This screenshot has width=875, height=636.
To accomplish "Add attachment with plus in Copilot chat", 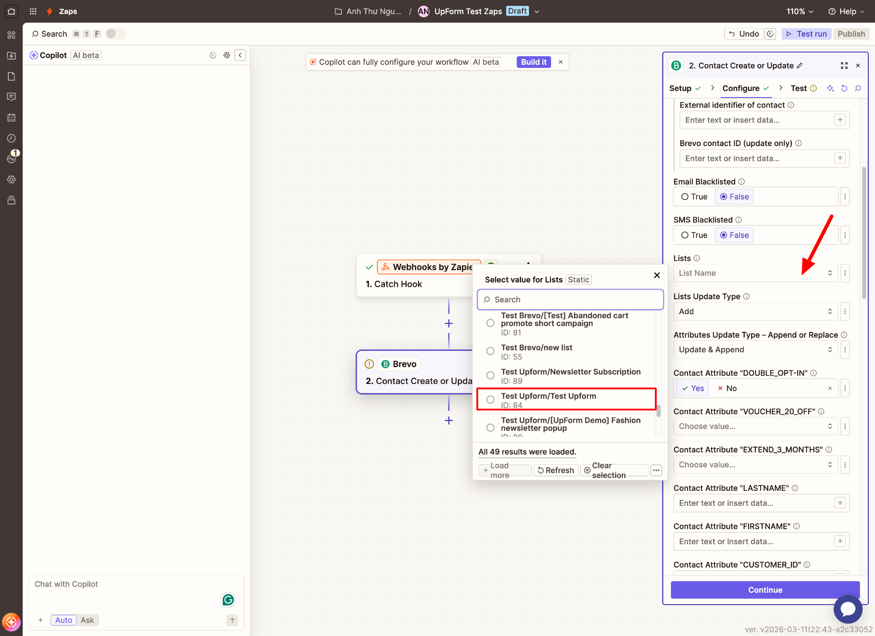I will [40, 620].
